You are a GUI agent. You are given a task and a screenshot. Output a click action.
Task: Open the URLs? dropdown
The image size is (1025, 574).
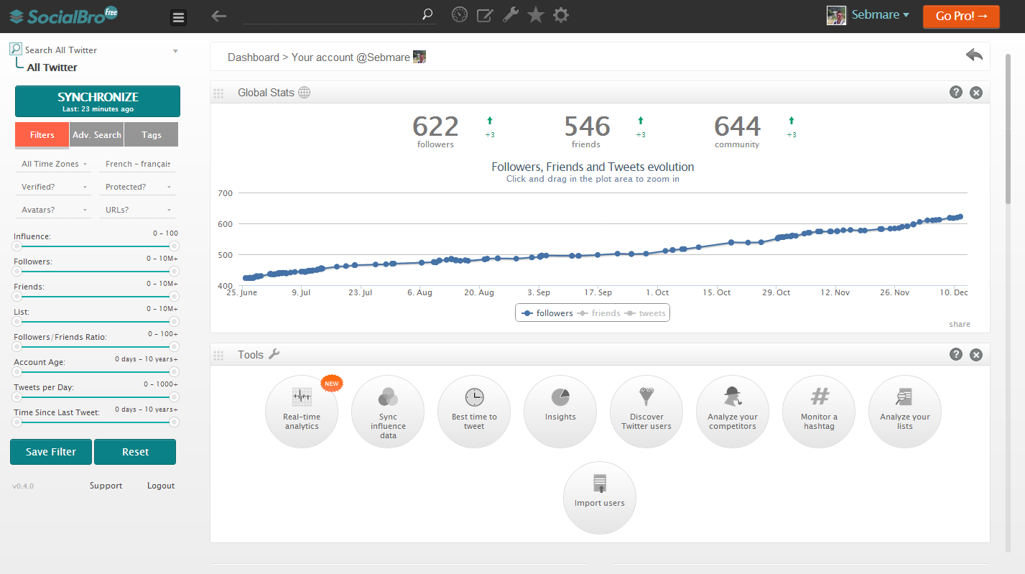[138, 210]
